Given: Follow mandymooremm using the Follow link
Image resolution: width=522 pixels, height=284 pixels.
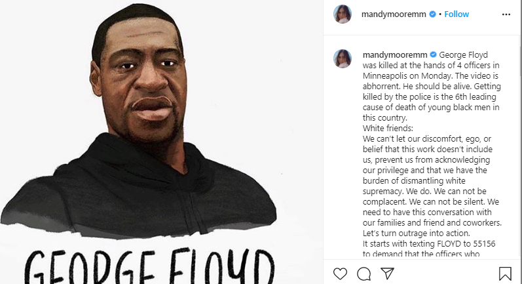Looking at the screenshot, I should click(x=457, y=14).
